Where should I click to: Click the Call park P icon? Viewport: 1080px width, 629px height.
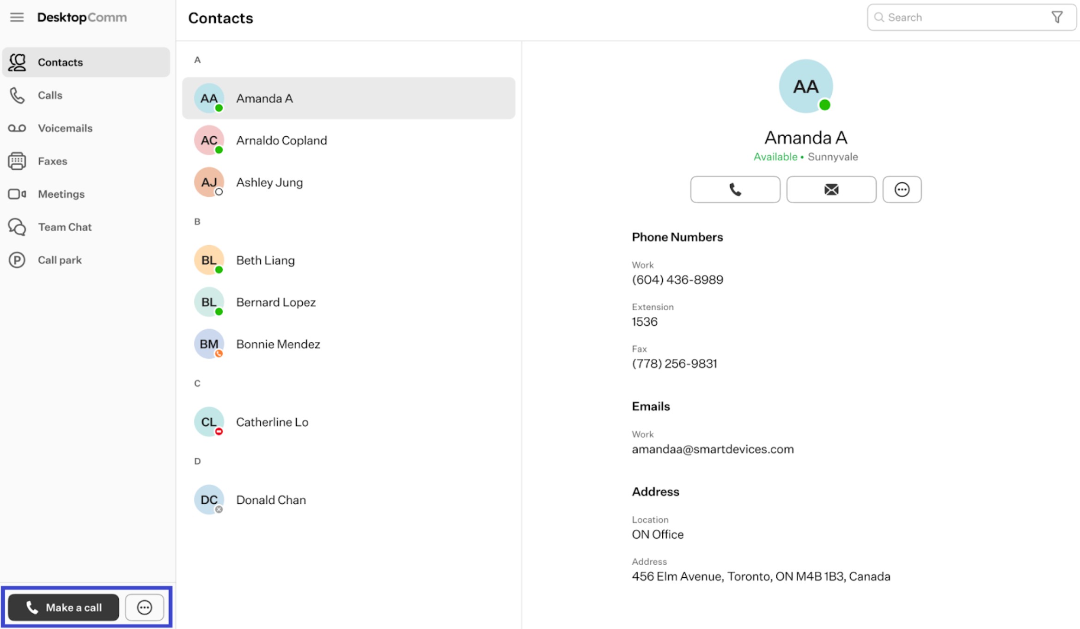tap(17, 260)
